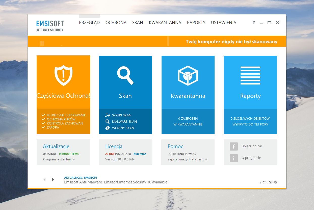This screenshot has width=314, height=210.
Task: Click Zapytaj naszych ekspertów!
Action: point(188,159)
